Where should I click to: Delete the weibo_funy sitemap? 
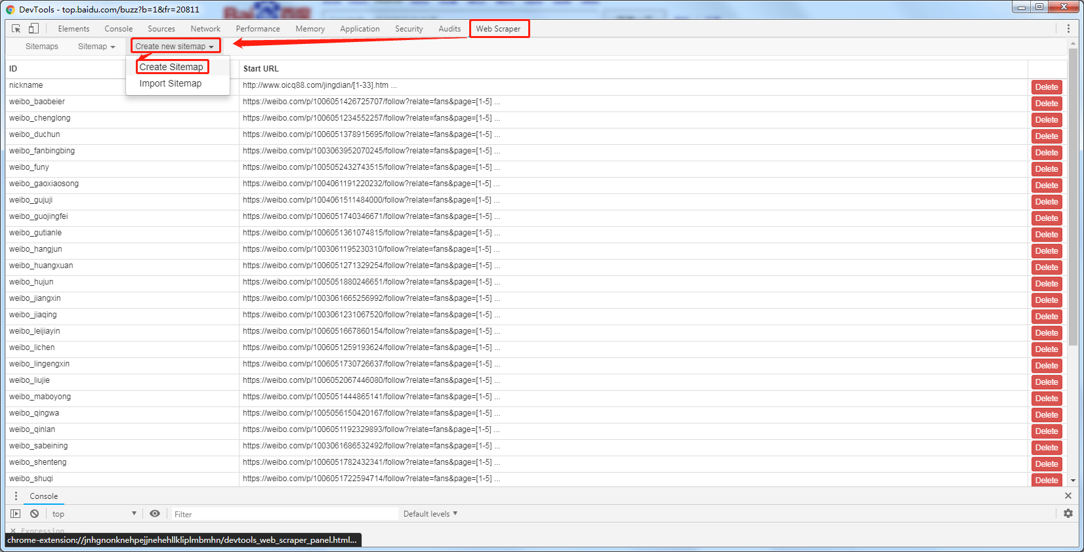(x=1047, y=169)
